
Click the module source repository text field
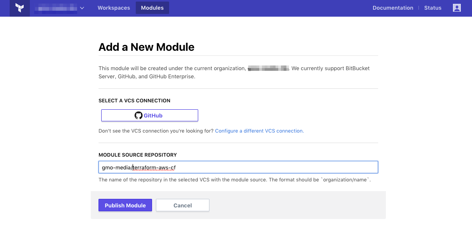(238, 167)
